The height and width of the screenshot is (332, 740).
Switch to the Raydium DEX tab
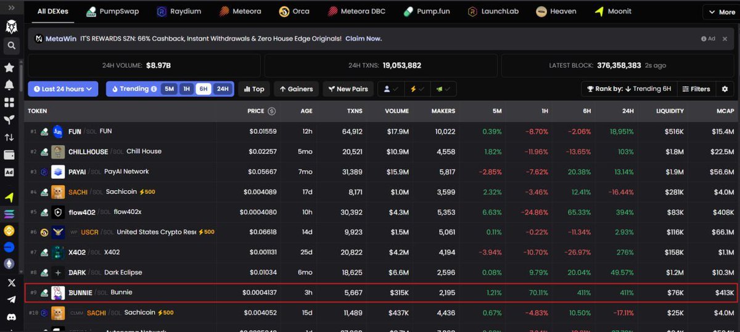(x=180, y=11)
